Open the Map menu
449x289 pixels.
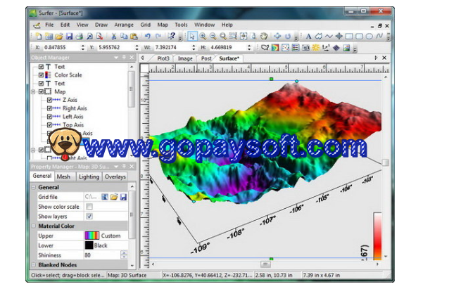163,25
